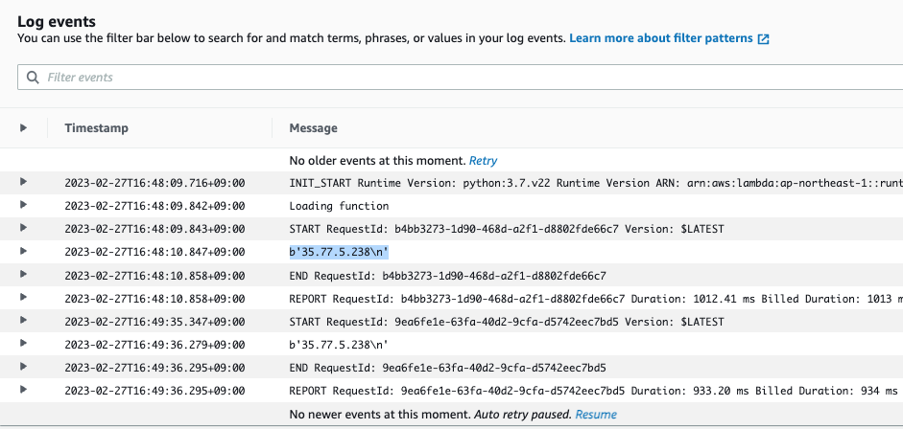Viewport: 903px width, 429px height.
Task: Expand the INIT_START log event row
Action: tap(23, 182)
